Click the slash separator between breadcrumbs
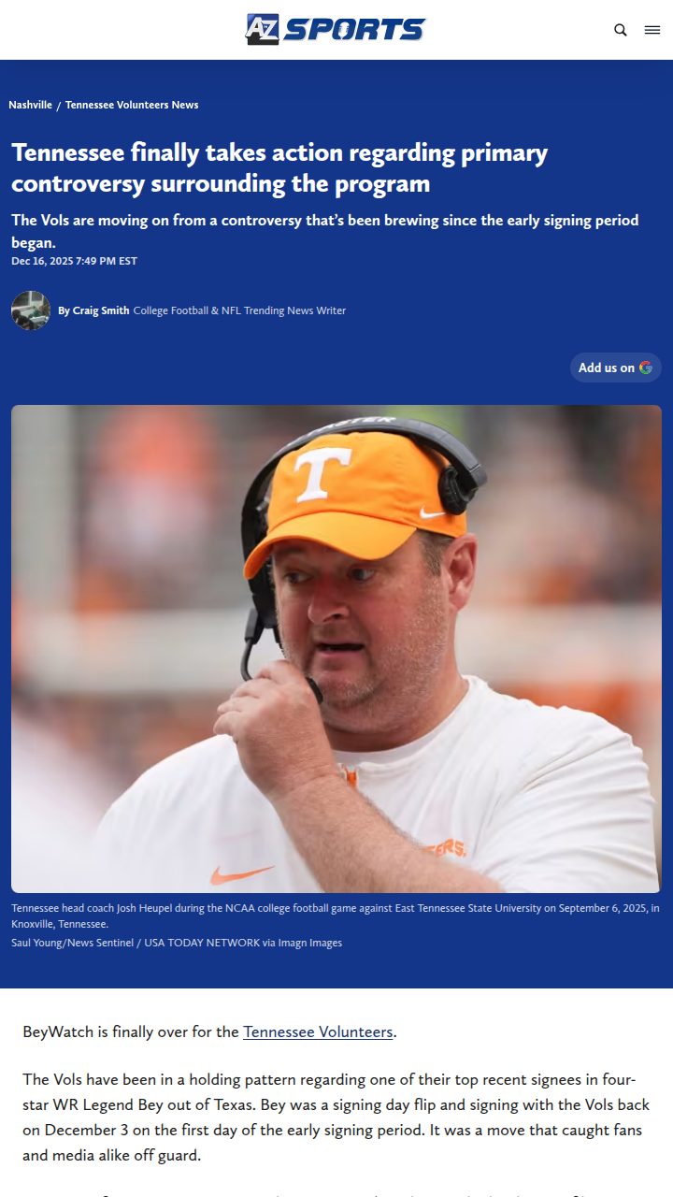673x1197 pixels. tap(59, 106)
